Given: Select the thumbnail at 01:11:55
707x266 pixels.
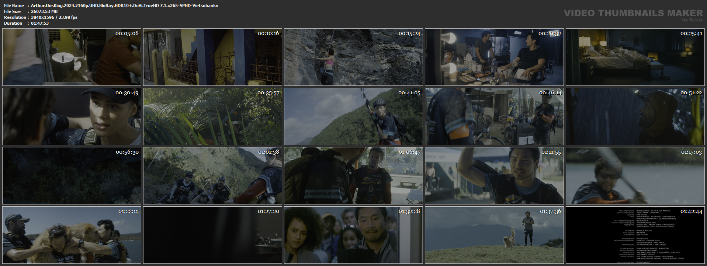Looking at the screenshot, I should coord(494,176).
